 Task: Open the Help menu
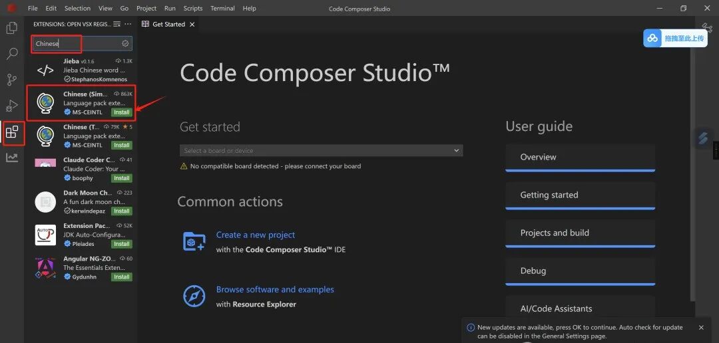coord(250,8)
